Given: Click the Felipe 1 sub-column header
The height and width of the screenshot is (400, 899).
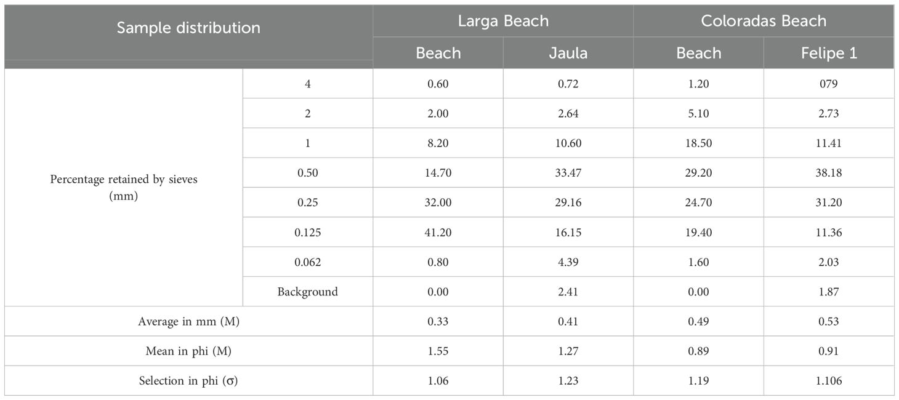Looking at the screenshot, I should click(x=828, y=54).
